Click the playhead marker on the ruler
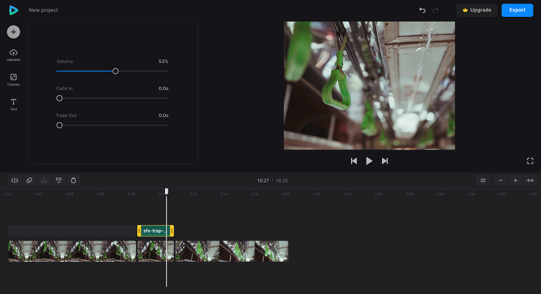This screenshot has height=294, width=541. [166, 191]
